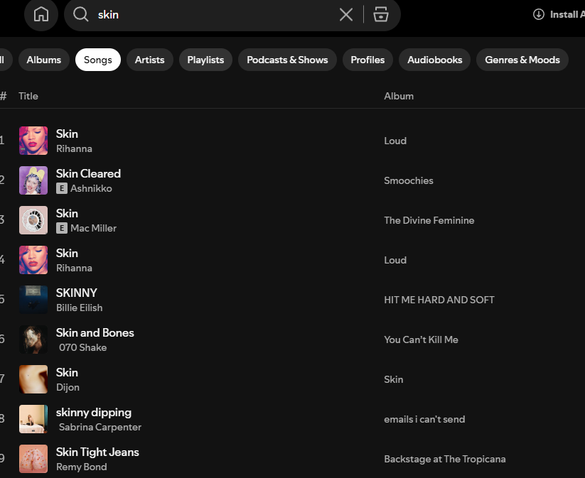The width and height of the screenshot is (585, 478).
Task: Click explicit E badge next to Ashnikko
Action: pyautogui.click(x=62, y=188)
